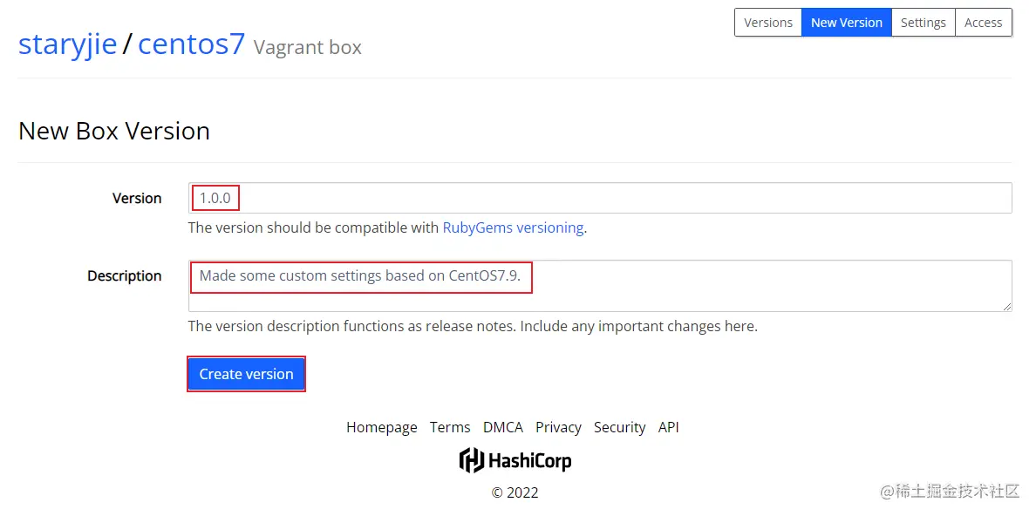This screenshot has width=1036, height=516.
Task: Click the © 2022 copyright text
Action: pyautogui.click(x=515, y=492)
